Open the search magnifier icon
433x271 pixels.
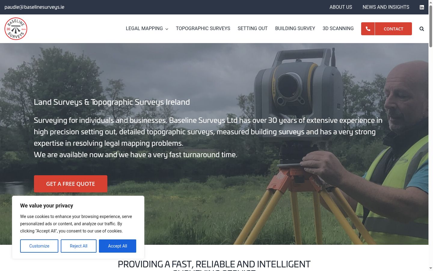point(422,29)
